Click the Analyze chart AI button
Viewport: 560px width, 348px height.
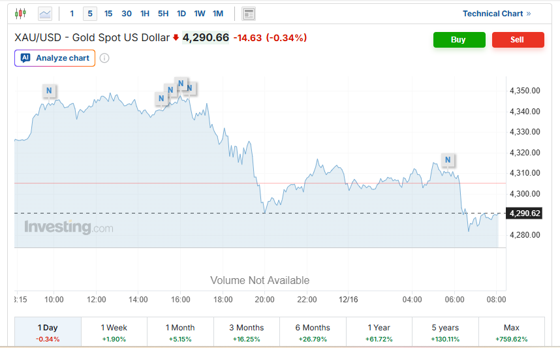(55, 58)
